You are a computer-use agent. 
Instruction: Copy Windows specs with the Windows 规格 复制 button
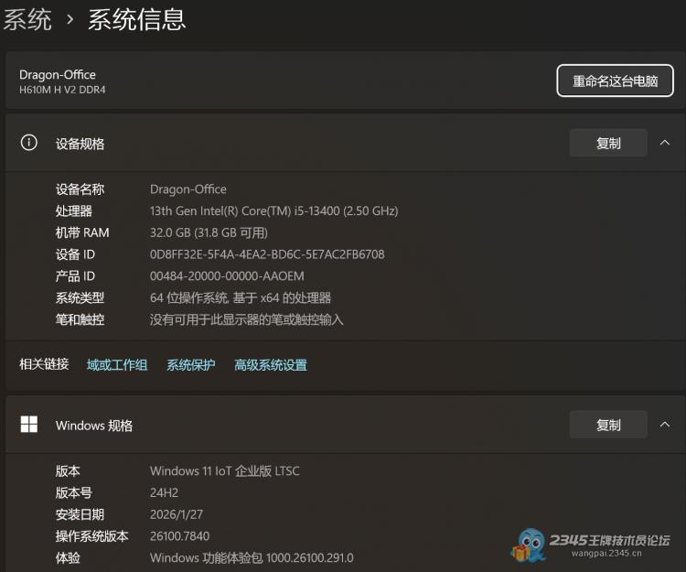(608, 425)
